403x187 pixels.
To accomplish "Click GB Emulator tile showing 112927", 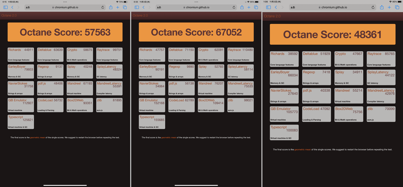I will [x=21, y=105].
